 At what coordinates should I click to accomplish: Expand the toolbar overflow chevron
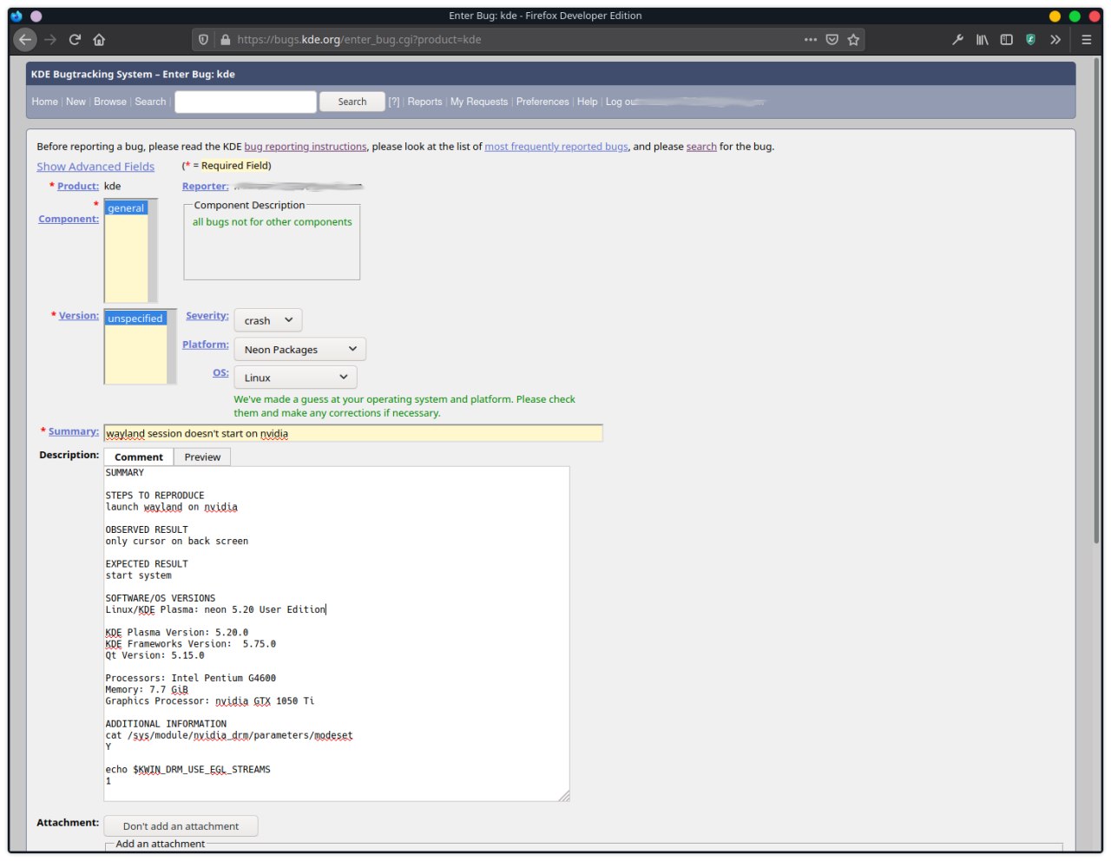point(1055,39)
